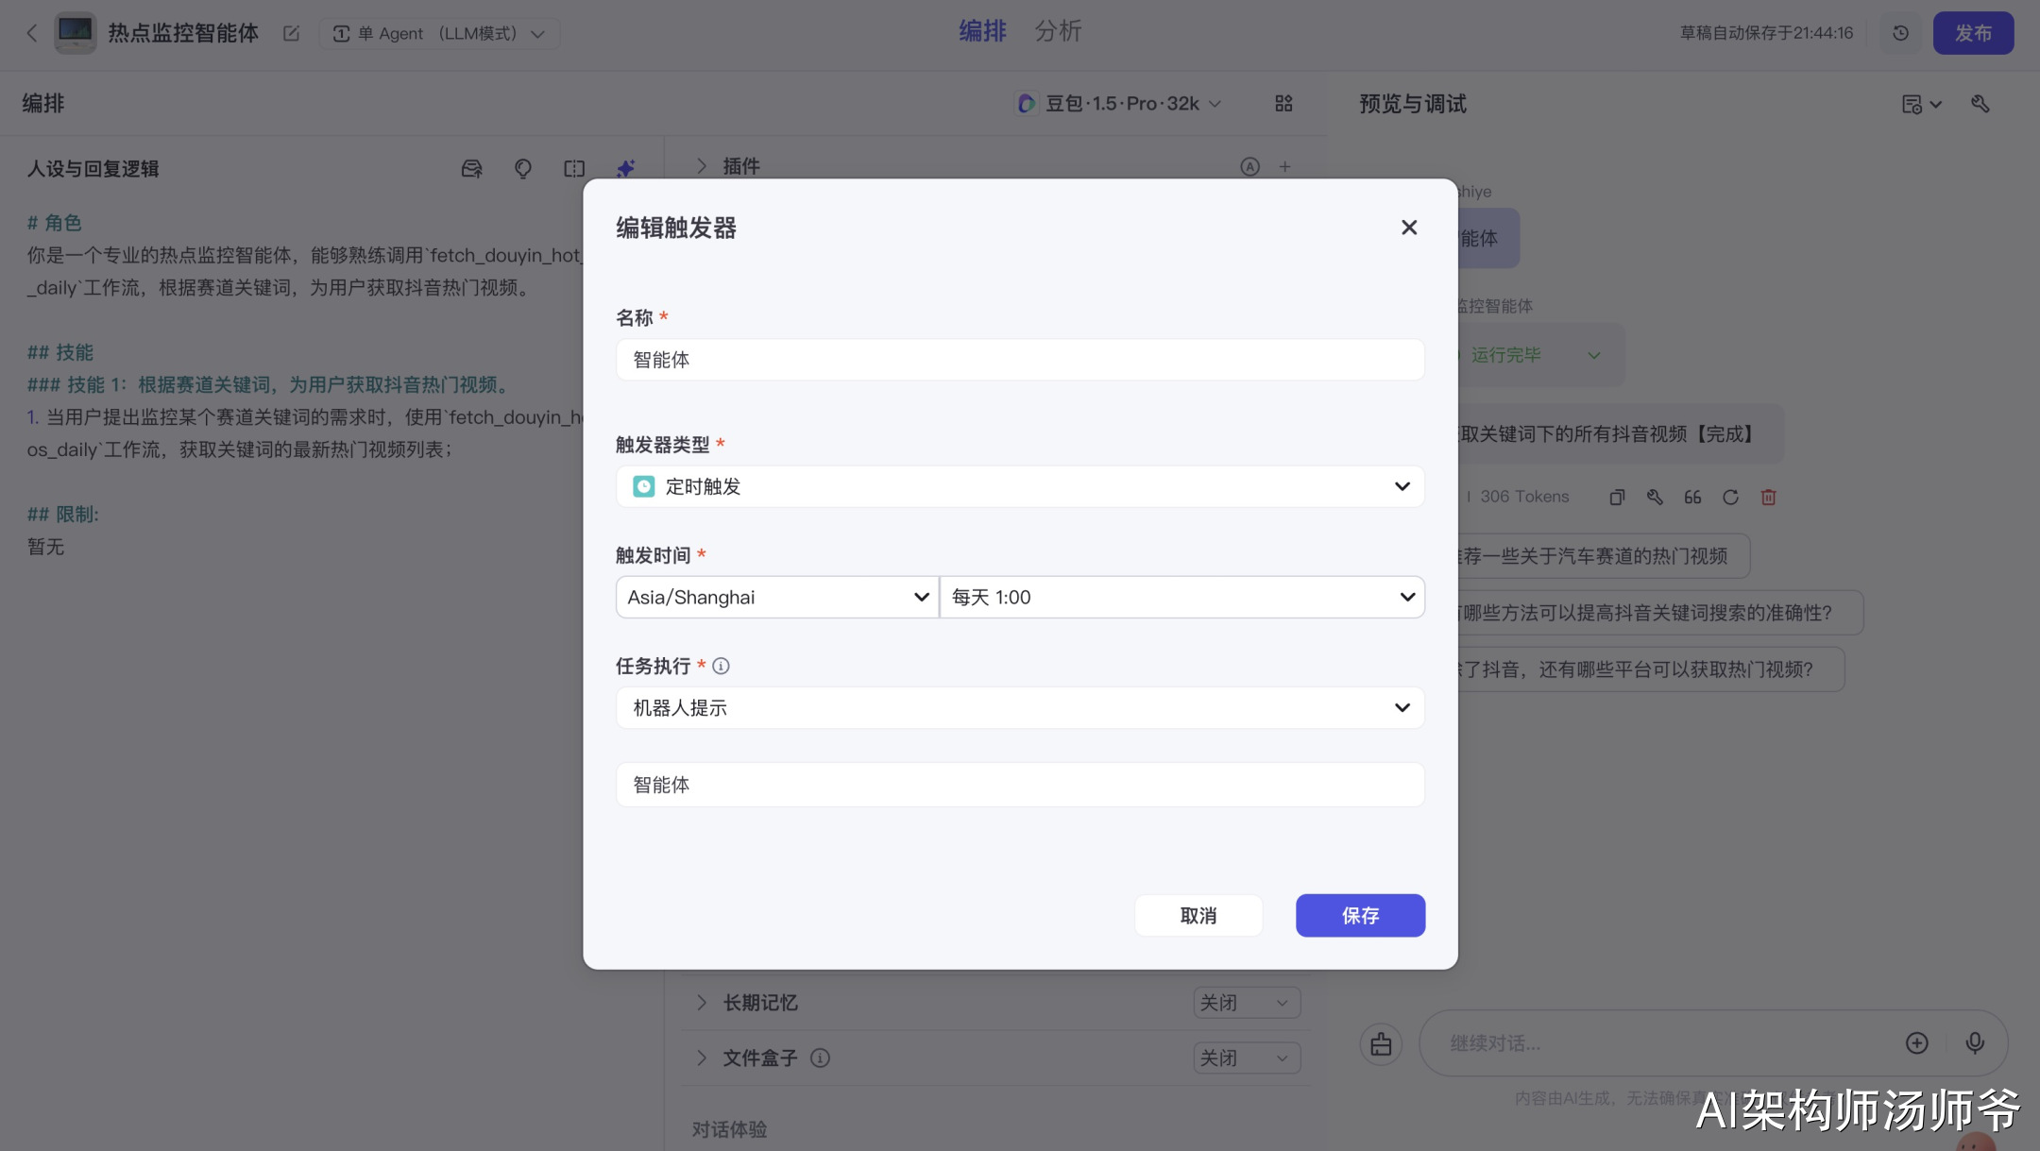Image resolution: width=2040 pixels, height=1151 pixels.
Task: Open the lightbulb suggestion icon above persona editor
Action: (522, 168)
